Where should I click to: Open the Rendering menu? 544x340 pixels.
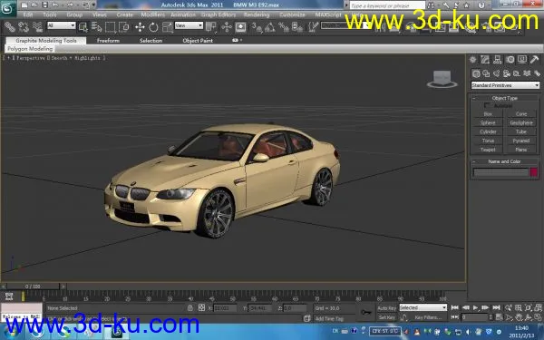[257, 15]
